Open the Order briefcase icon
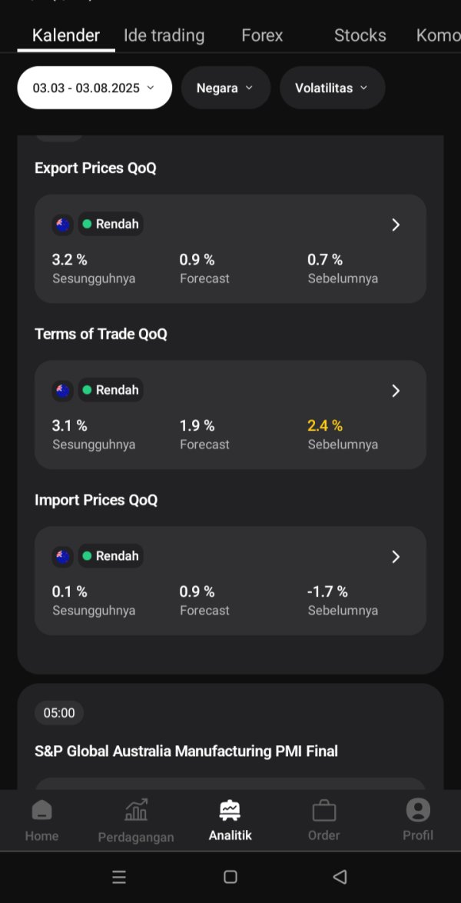The image size is (461, 903). pyautogui.click(x=323, y=811)
